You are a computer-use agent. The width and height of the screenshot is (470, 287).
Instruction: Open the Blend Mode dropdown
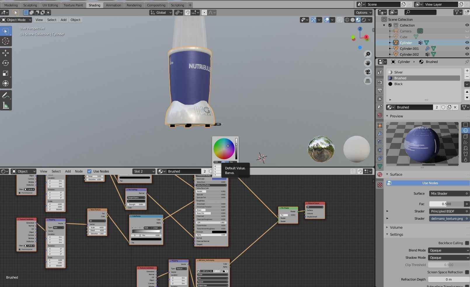coord(449,250)
